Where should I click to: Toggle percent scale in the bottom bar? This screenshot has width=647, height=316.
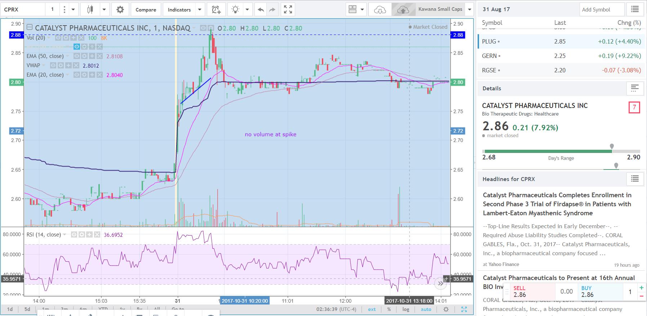click(x=389, y=309)
